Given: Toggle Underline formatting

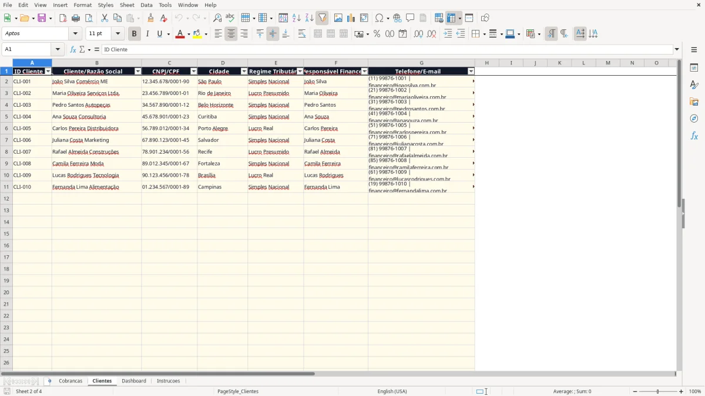Looking at the screenshot, I should click(159, 34).
